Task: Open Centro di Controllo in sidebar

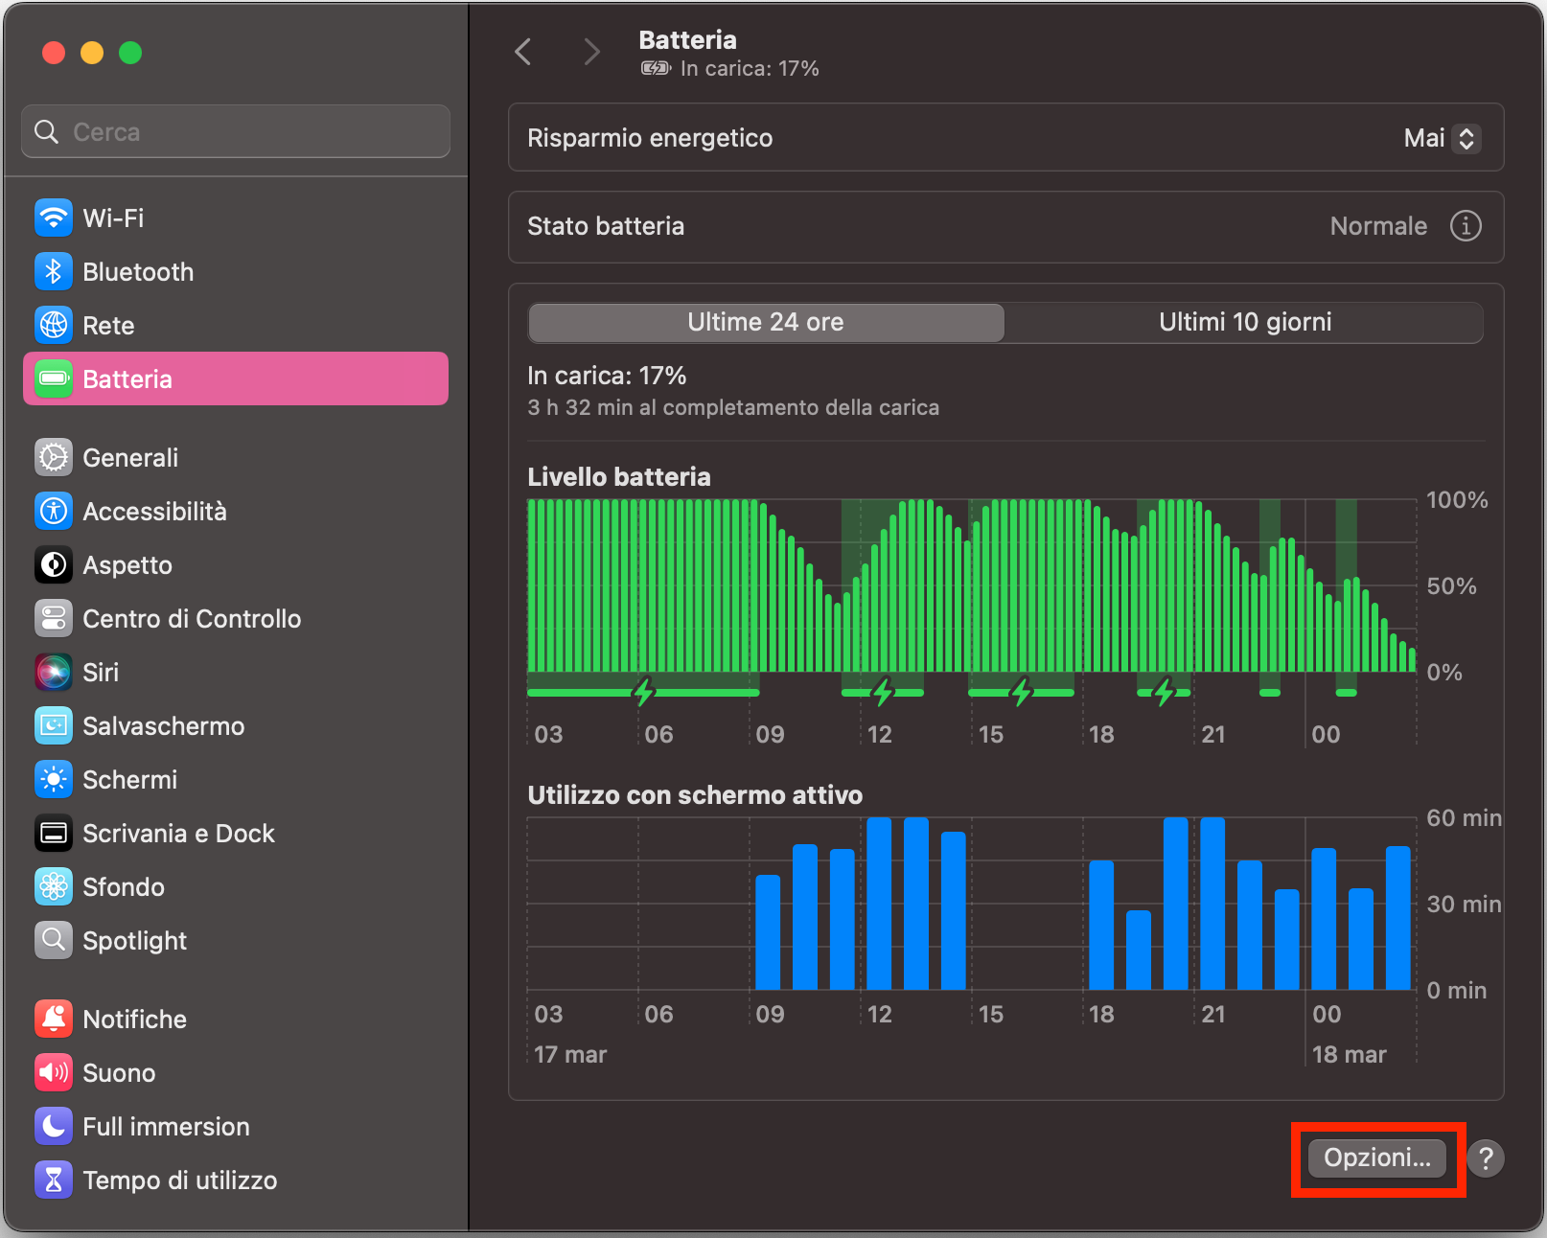Action: (192, 619)
